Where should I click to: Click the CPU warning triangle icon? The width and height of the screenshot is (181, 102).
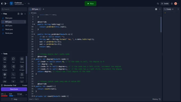pyautogui.click(x=5, y=94)
